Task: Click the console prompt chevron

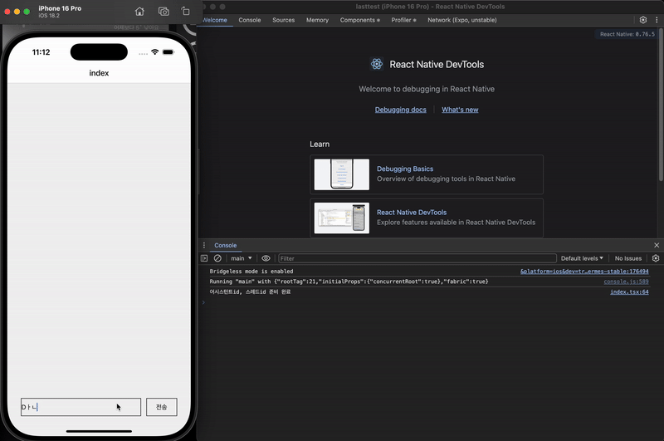Action: 203,302
